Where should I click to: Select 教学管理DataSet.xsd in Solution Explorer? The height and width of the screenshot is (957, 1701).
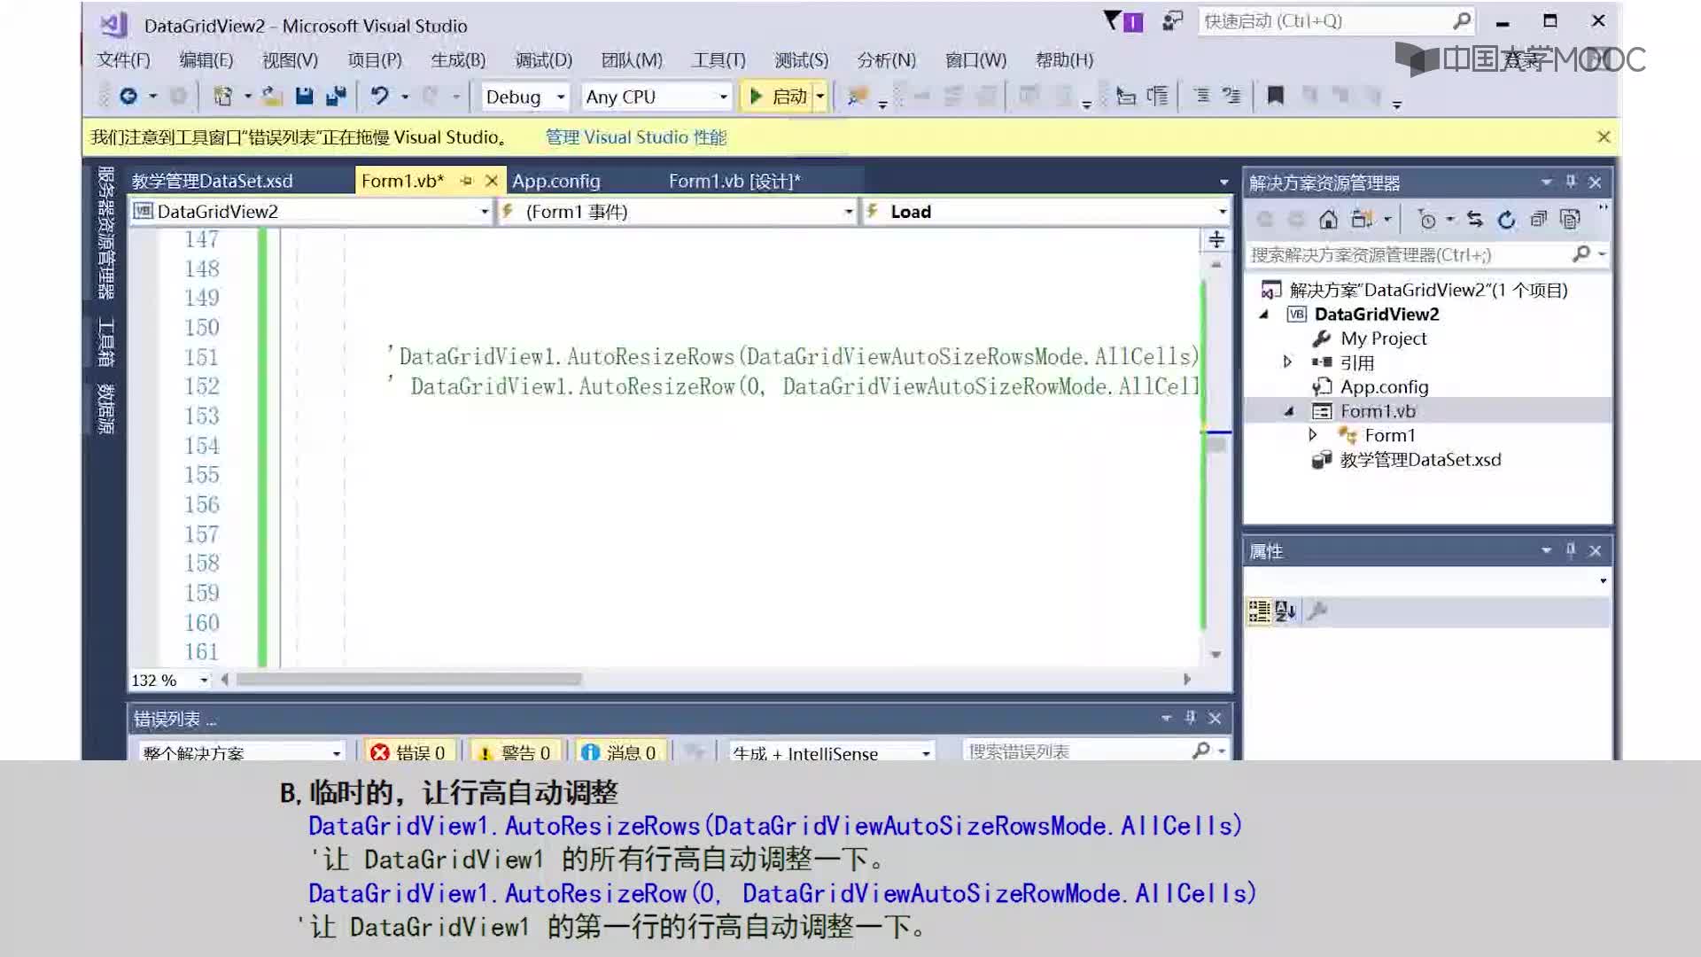point(1420,459)
